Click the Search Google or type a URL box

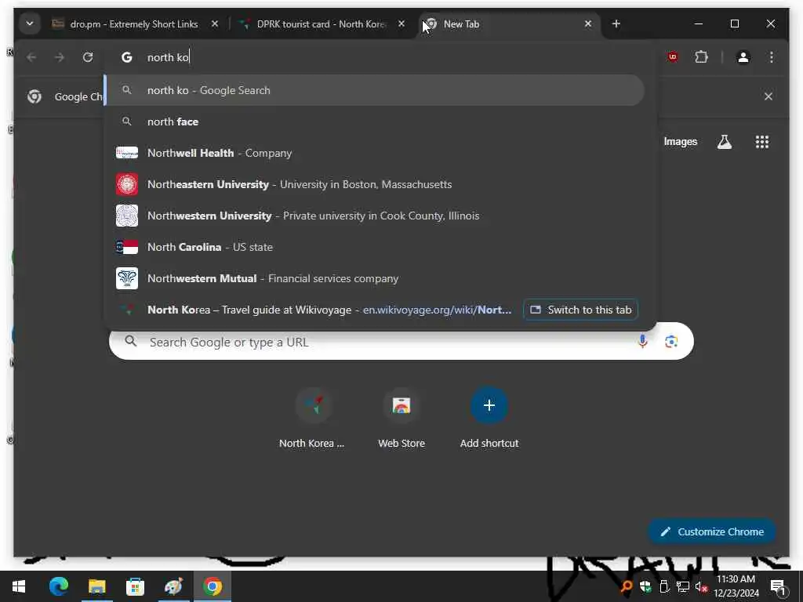(x=401, y=342)
